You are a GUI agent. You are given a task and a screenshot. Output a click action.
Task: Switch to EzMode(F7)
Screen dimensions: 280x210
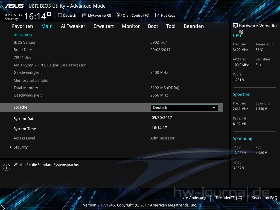(x=229, y=198)
